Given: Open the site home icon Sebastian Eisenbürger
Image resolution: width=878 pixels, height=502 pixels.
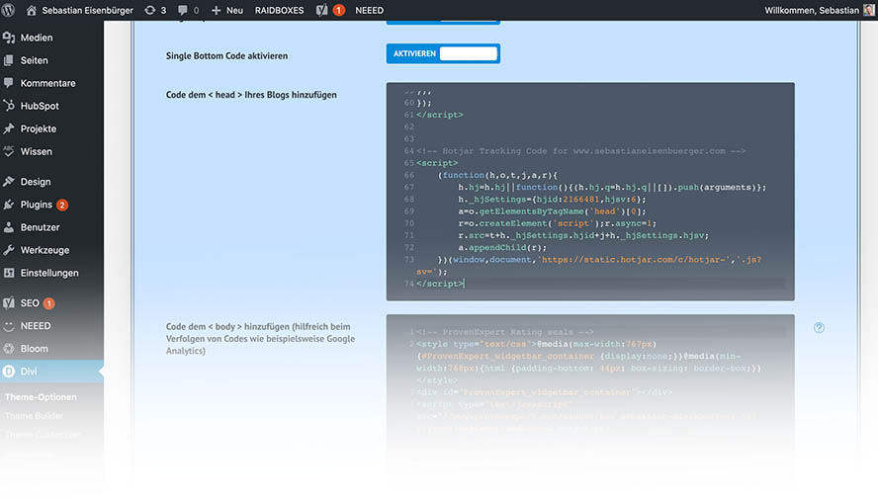Looking at the screenshot, I should point(32,10).
